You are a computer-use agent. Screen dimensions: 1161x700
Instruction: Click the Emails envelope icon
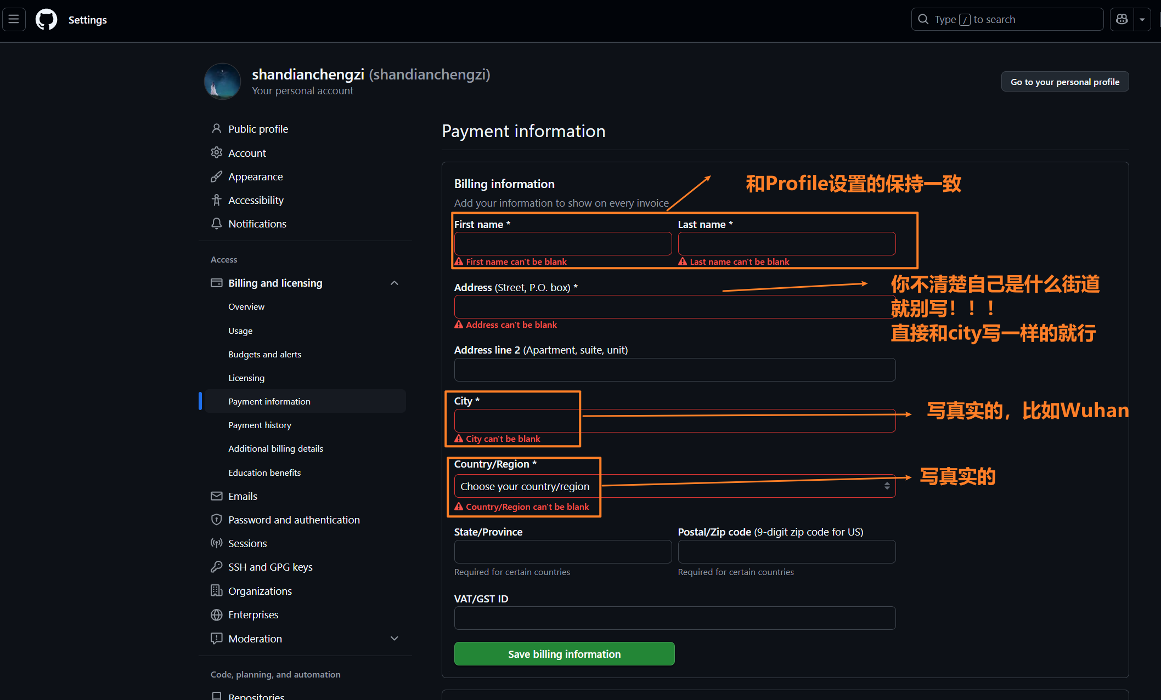point(217,496)
